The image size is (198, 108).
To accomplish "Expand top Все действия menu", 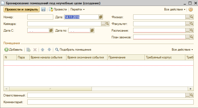I will click(175, 9).
